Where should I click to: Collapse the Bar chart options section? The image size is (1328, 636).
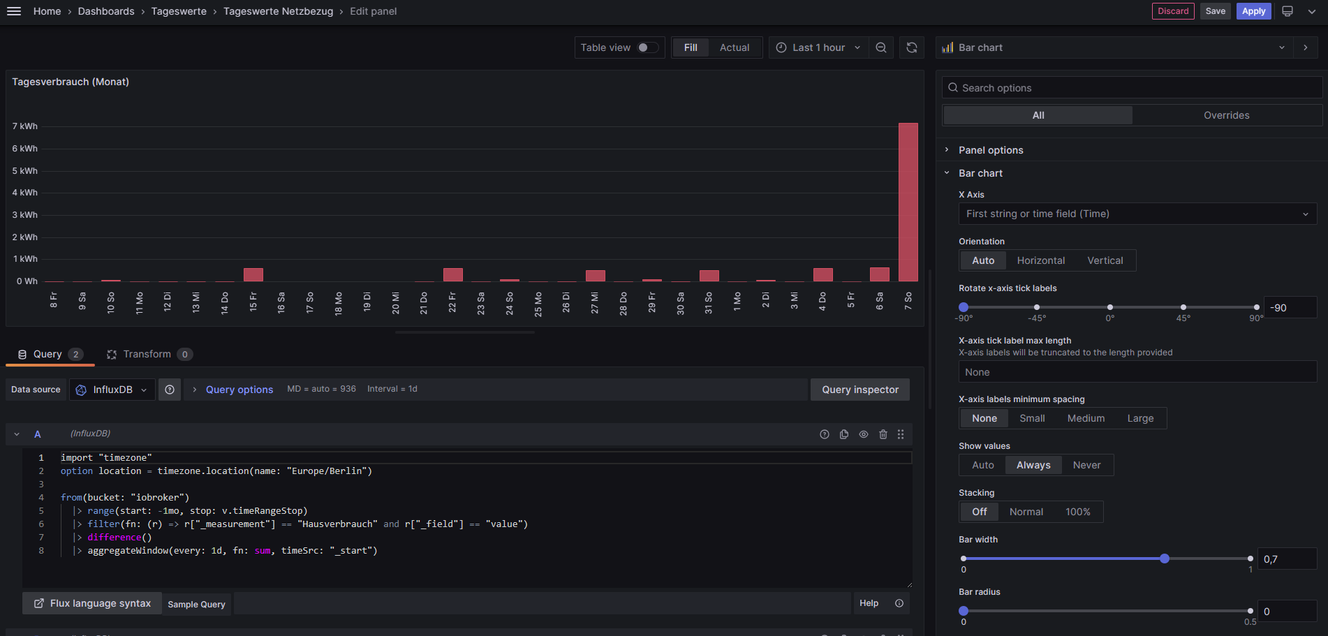pyautogui.click(x=980, y=173)
